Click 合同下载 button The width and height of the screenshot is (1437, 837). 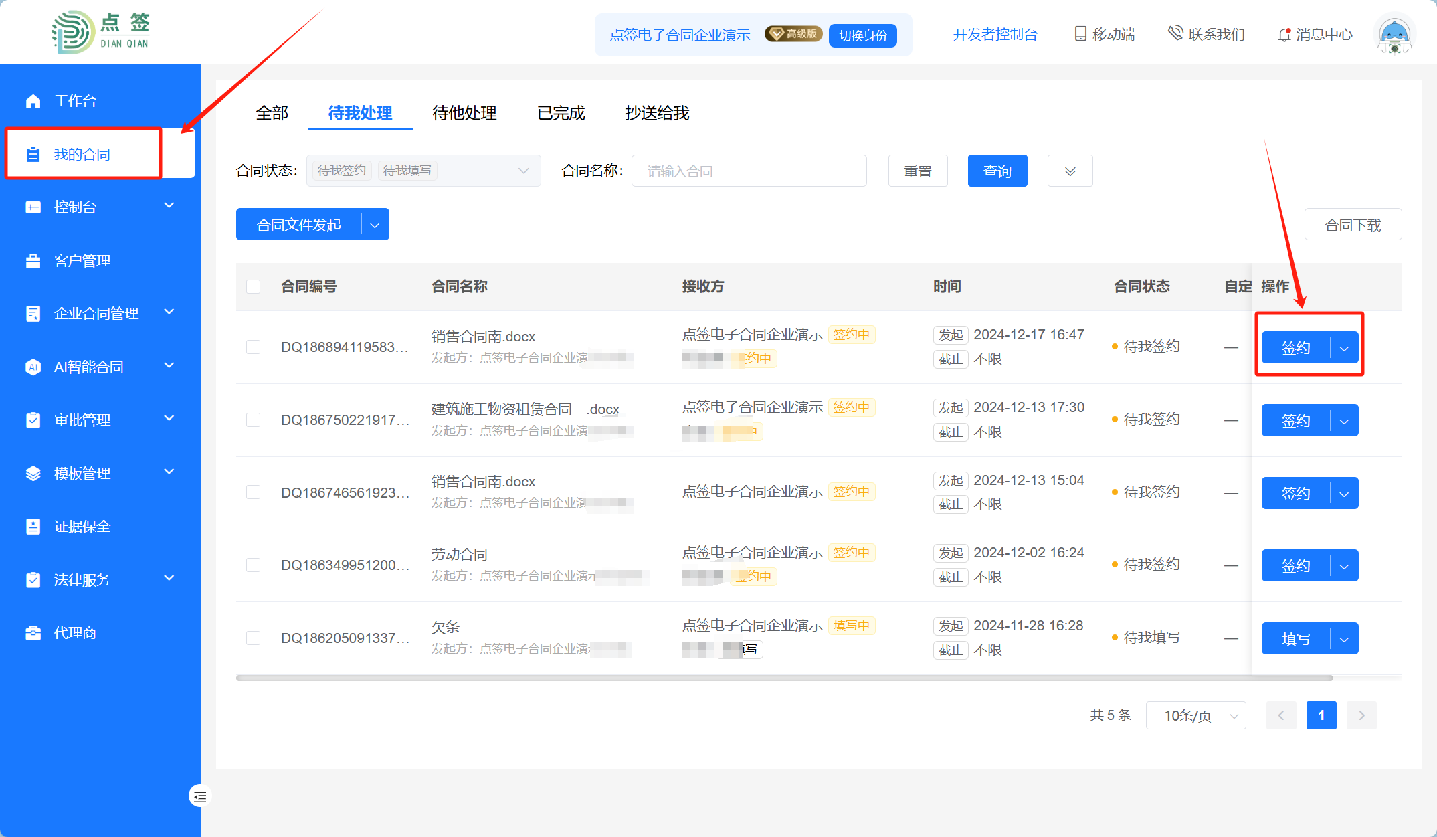tap(1353, 225)
